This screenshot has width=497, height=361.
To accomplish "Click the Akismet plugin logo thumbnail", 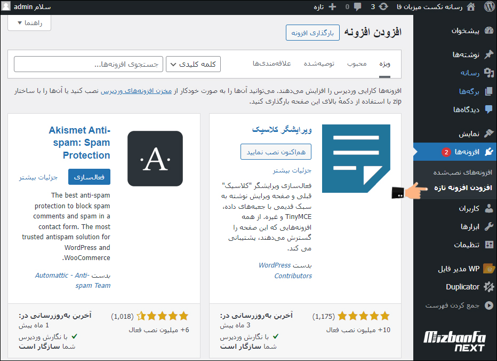I will (x=155, y=159).
